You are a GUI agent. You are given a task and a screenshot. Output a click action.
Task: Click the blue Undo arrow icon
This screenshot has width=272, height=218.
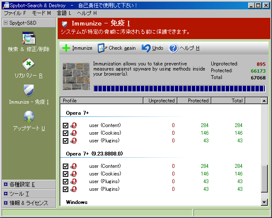[146, 48]
